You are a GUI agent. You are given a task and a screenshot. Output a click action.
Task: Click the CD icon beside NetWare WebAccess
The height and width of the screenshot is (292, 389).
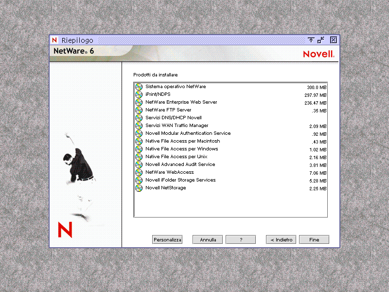pos(139,172)
